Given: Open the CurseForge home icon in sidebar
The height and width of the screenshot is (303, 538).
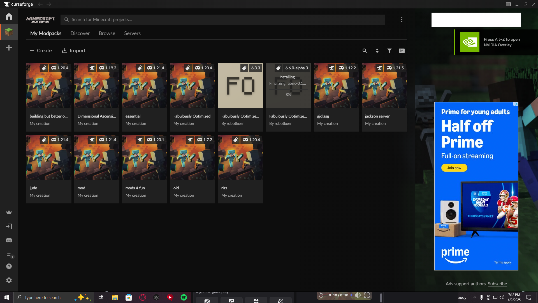Looking at the screenshot, I should tap(9, 17).
